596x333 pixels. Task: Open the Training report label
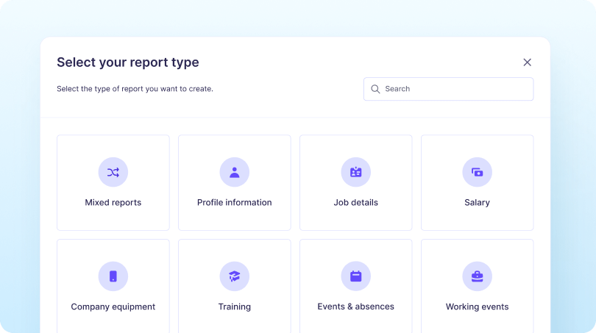point(234,307)
